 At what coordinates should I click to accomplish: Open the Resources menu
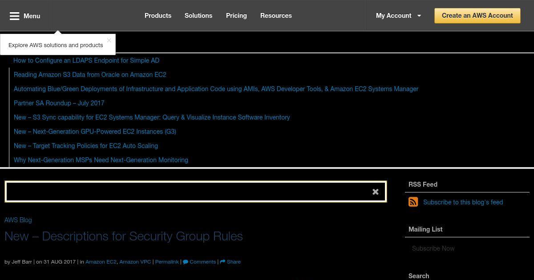click(276, 16)
